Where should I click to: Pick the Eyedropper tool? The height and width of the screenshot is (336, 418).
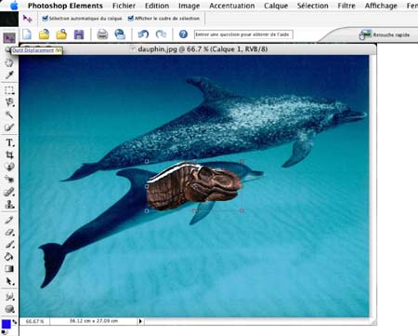(x=9, y=75)
